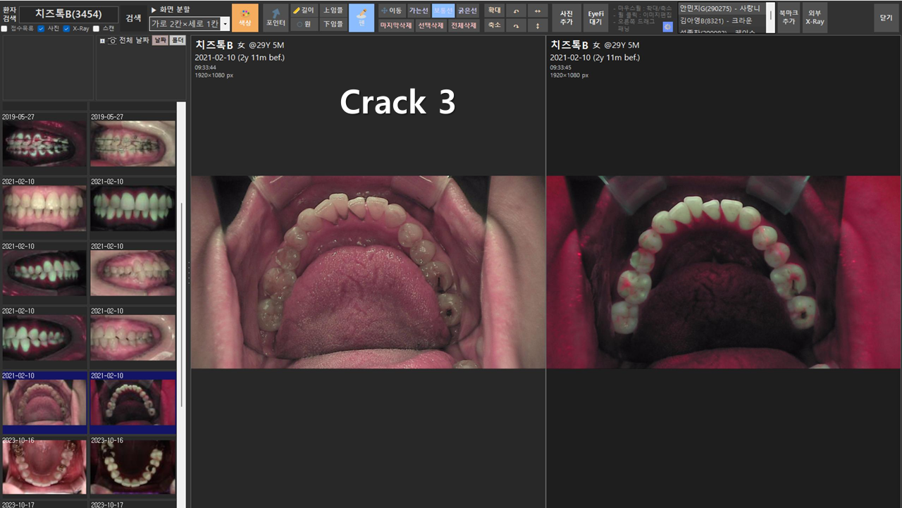This screenshot has height=508, width=902.
Task: Click the 축소 zoom out button
Action: 494,25
